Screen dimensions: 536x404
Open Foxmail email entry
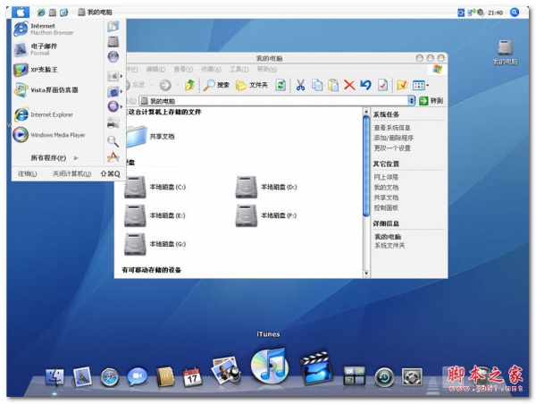(x=36, y=49)
